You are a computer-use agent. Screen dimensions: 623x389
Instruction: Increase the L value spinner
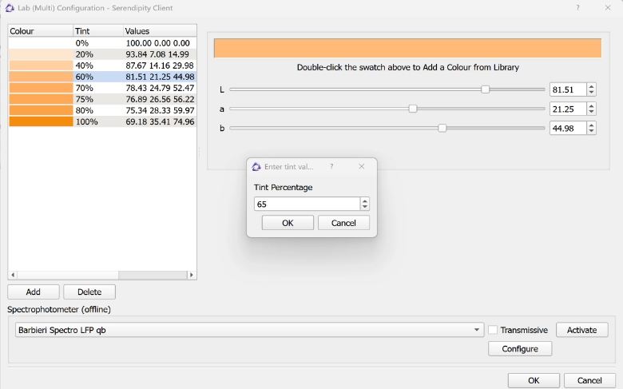(x=591, y=86)
